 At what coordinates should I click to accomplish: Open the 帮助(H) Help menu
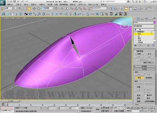(x=104, y=5)
